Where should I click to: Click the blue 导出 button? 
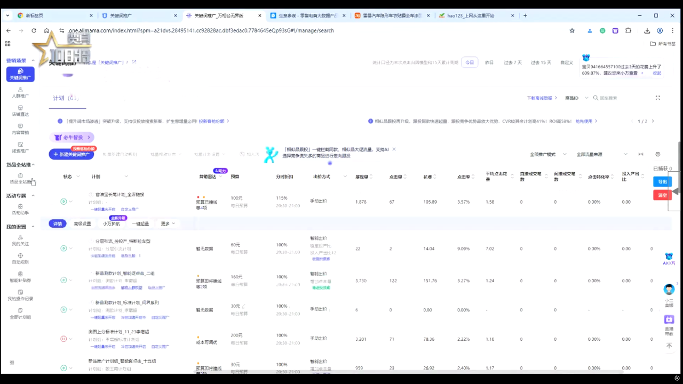pyautogui.click(x=662, y=182)
